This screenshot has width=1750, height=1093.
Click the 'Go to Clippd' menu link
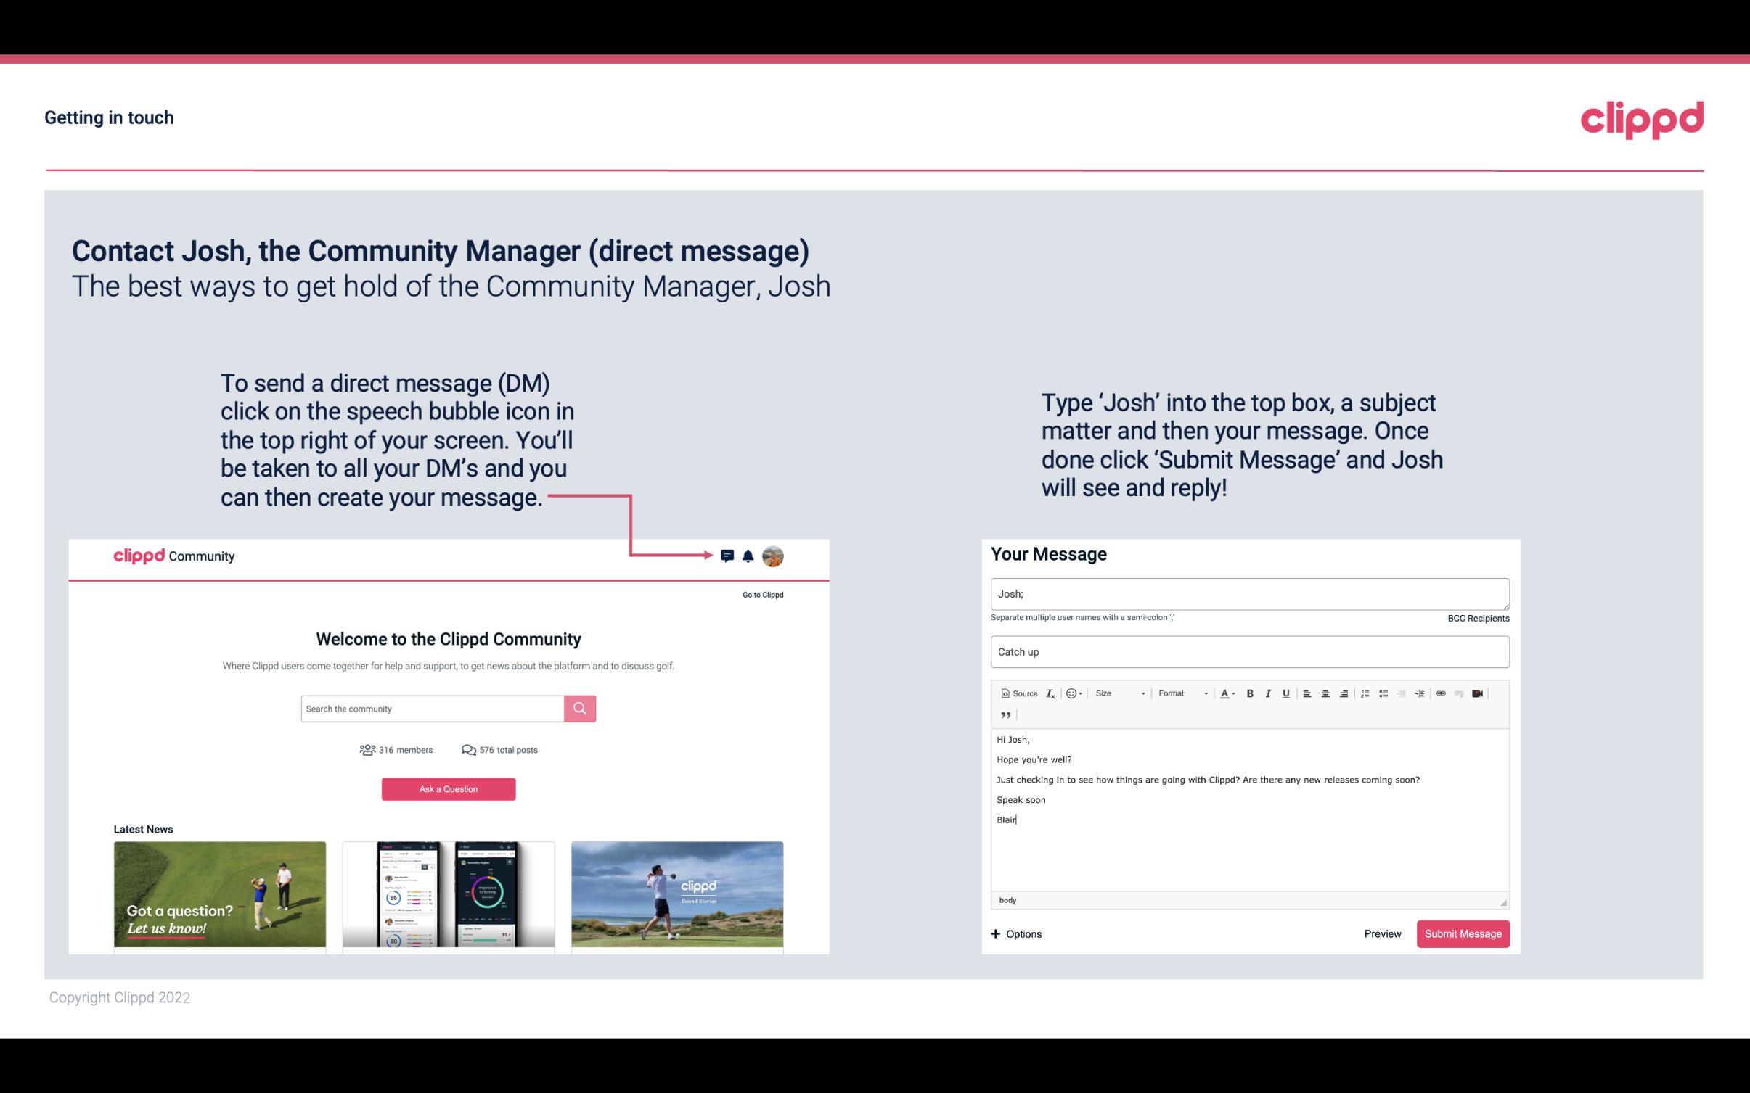pyautogui.click(x=764, y=594)
